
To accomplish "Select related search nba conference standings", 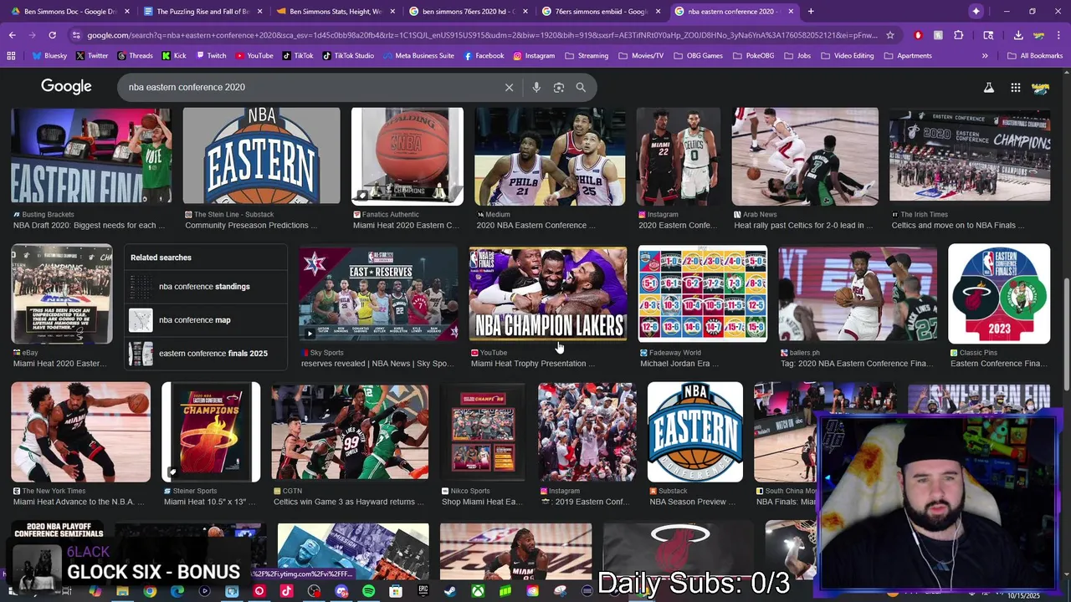I will point(205,287).
